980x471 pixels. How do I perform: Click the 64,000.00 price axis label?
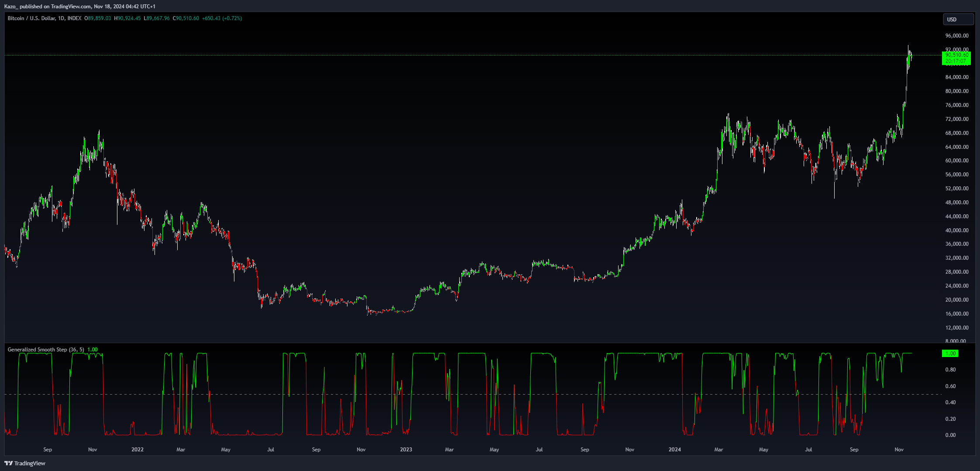957,147
